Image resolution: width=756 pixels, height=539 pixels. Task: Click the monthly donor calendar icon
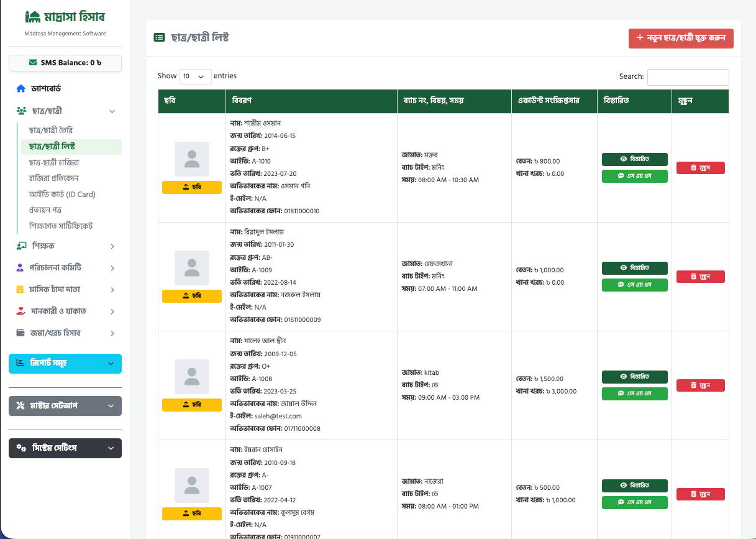20,290
